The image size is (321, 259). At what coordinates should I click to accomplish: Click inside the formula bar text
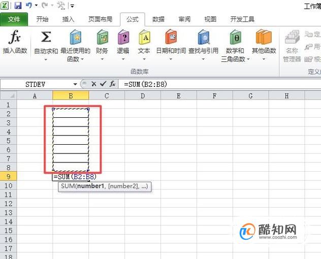click(219, 84)
